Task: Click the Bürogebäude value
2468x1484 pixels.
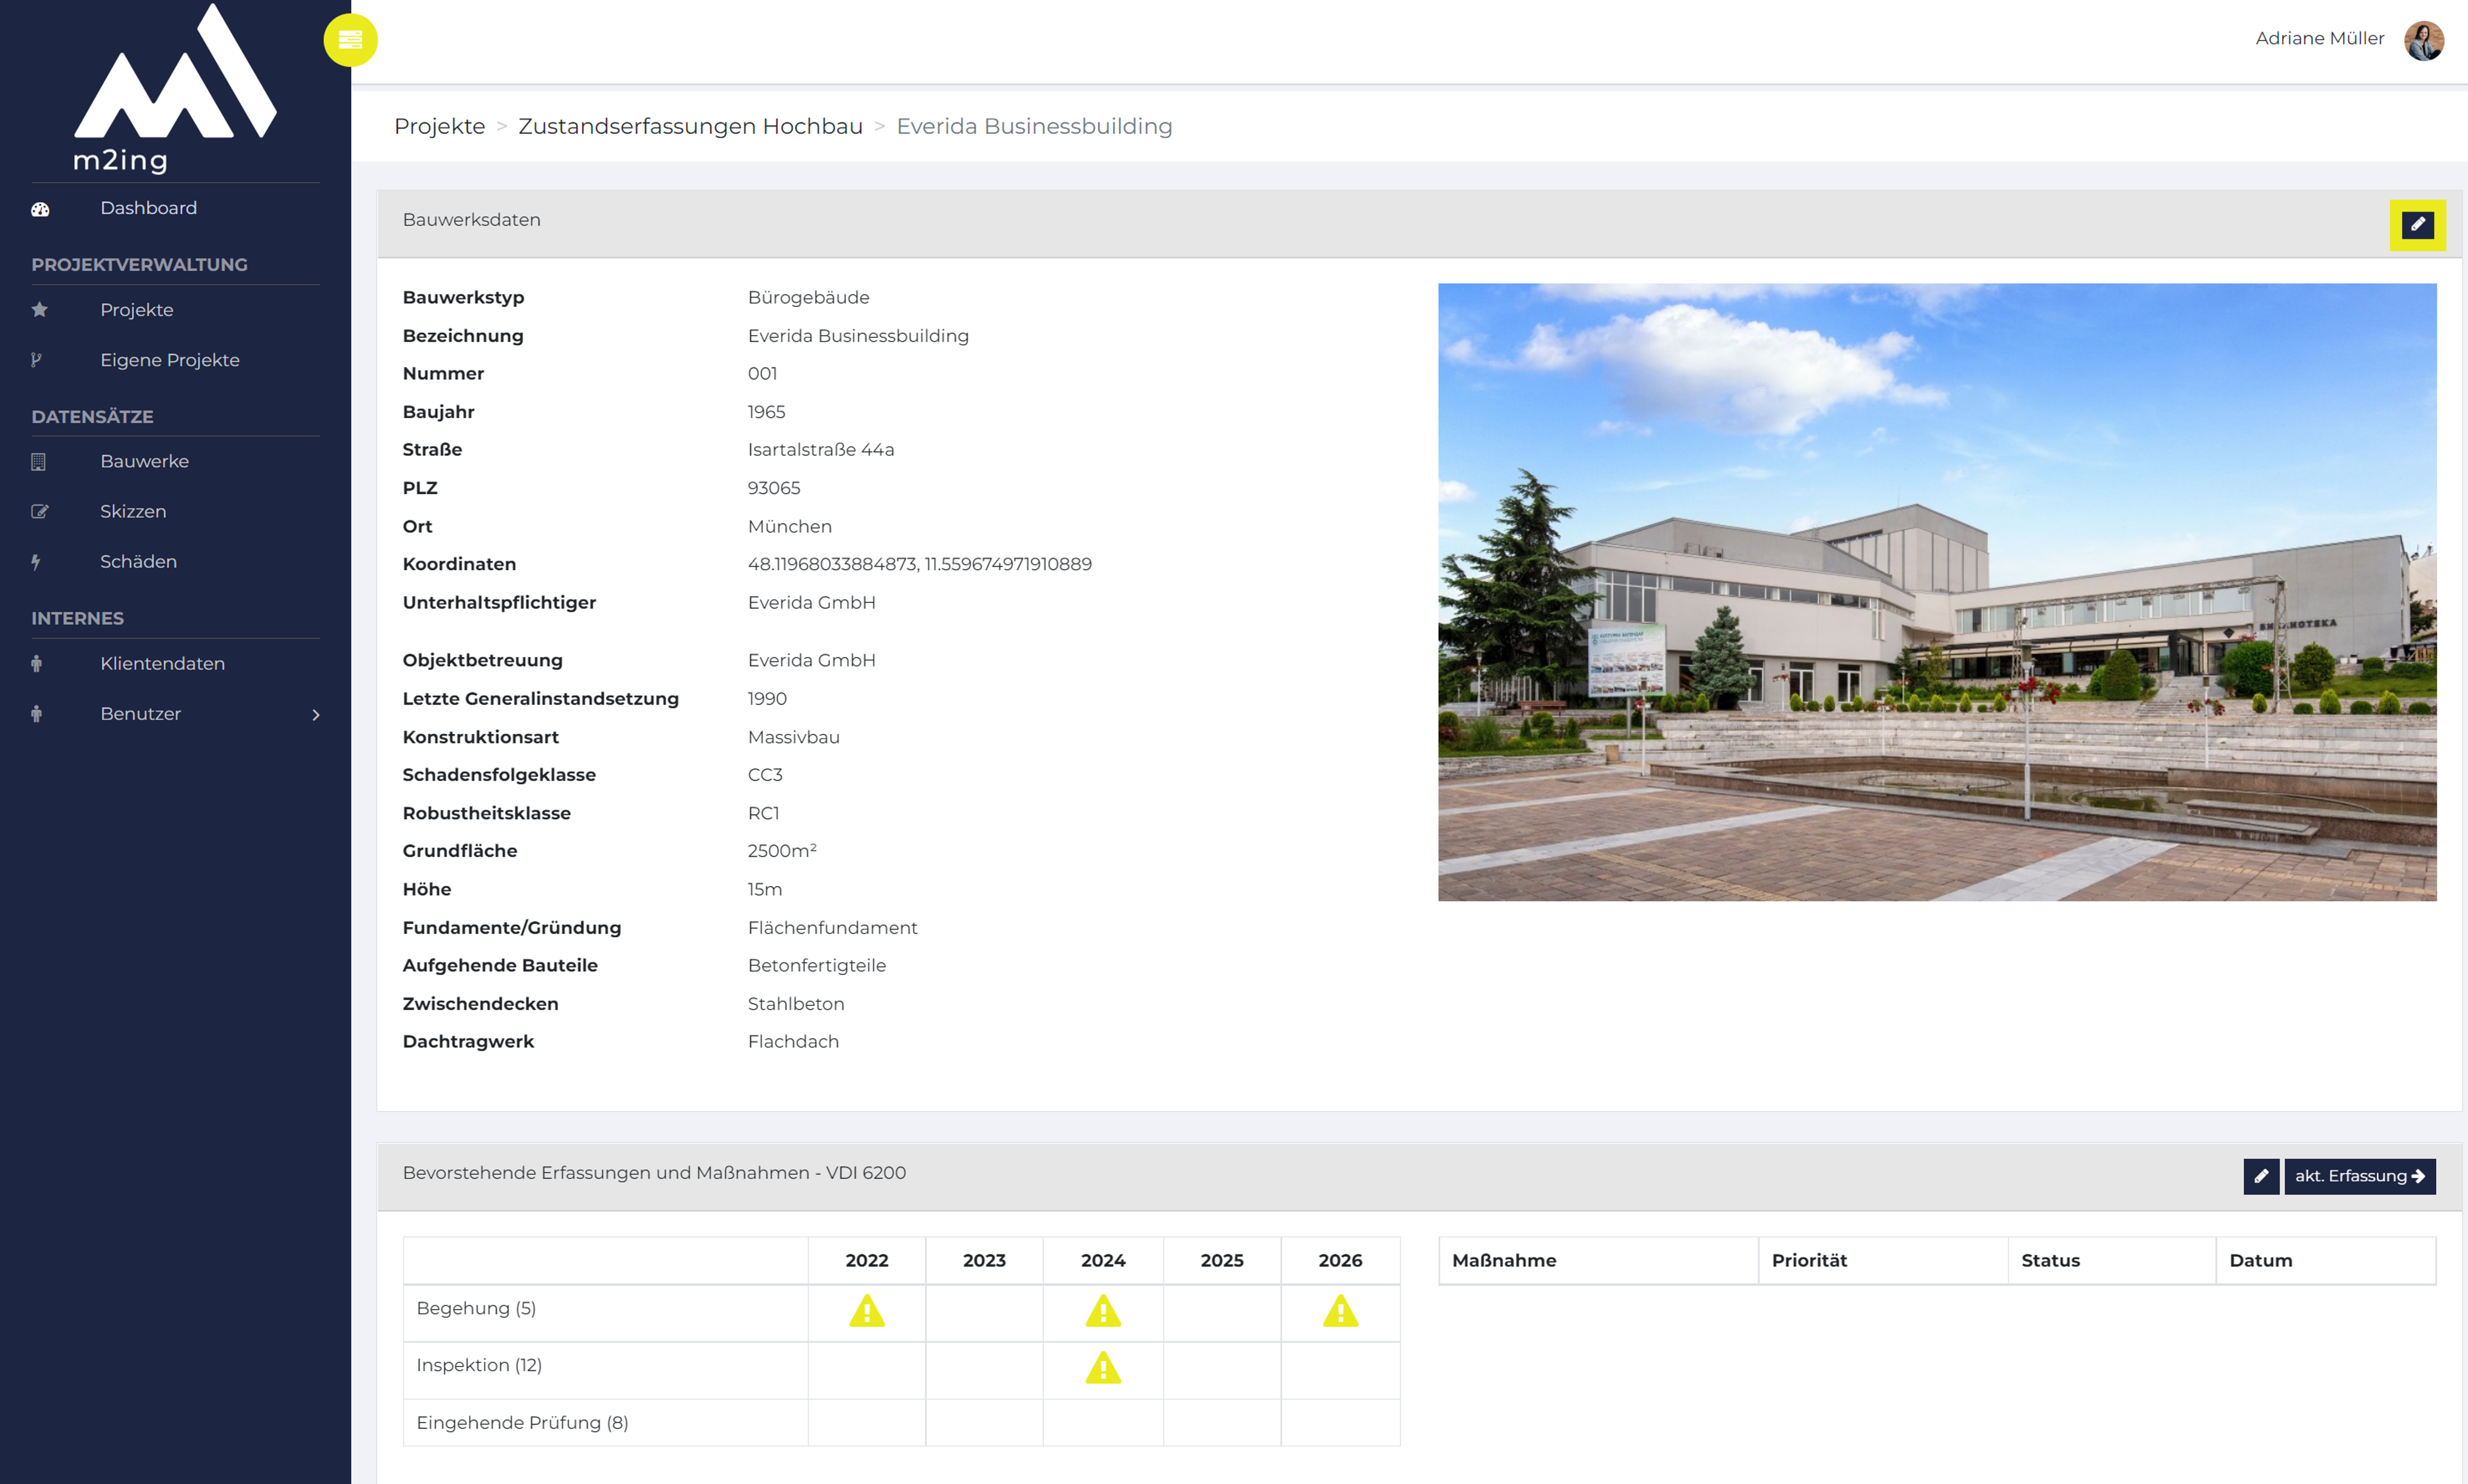Action: pyautogui.click(x=808, y=298)
